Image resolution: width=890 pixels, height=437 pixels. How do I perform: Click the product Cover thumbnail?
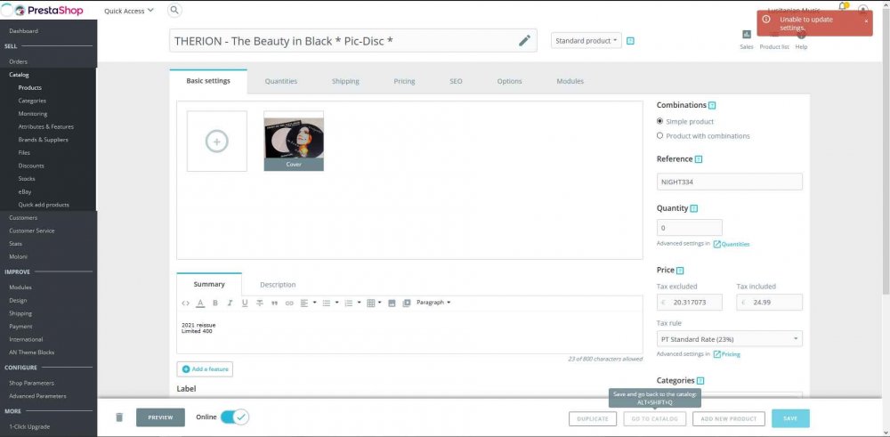(x=294, y=141)
